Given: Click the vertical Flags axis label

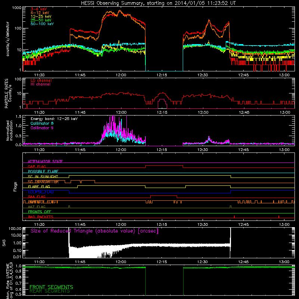Looking at the screenshot, I should pyautogui.click(x=15, y=187).
